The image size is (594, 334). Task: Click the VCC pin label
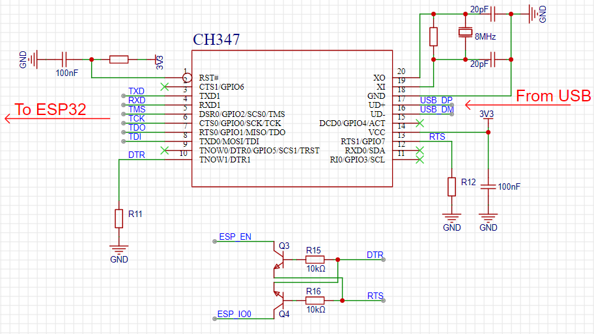click(x=377, y=133)
